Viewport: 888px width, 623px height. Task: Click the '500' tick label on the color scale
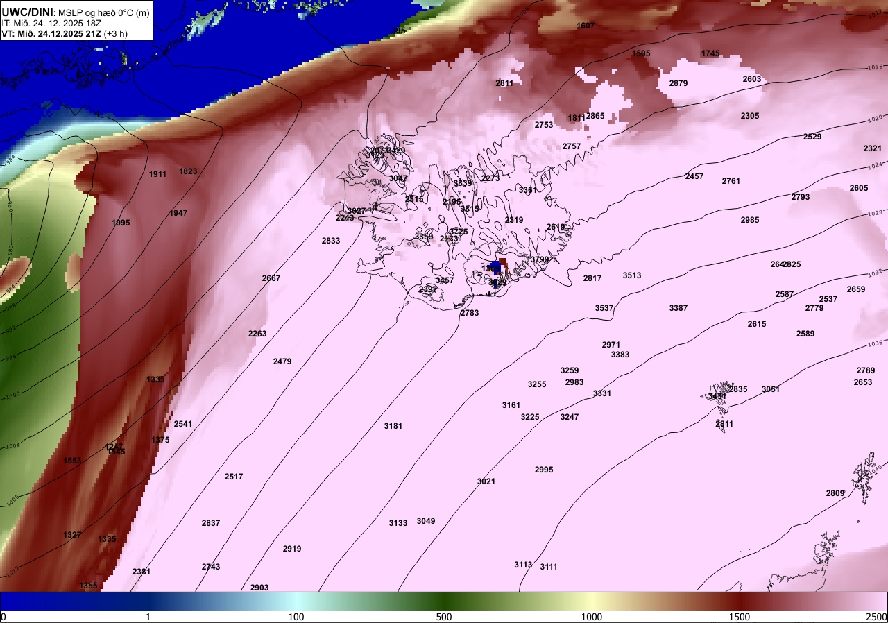click(444, 617)
